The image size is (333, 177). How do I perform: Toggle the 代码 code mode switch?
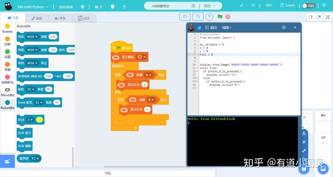coord(309,6)
